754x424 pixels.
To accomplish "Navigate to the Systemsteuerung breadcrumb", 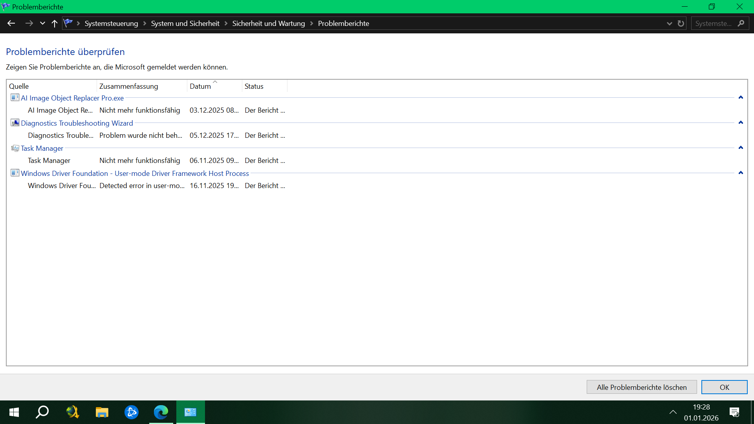I will click(x=111, y=24).
